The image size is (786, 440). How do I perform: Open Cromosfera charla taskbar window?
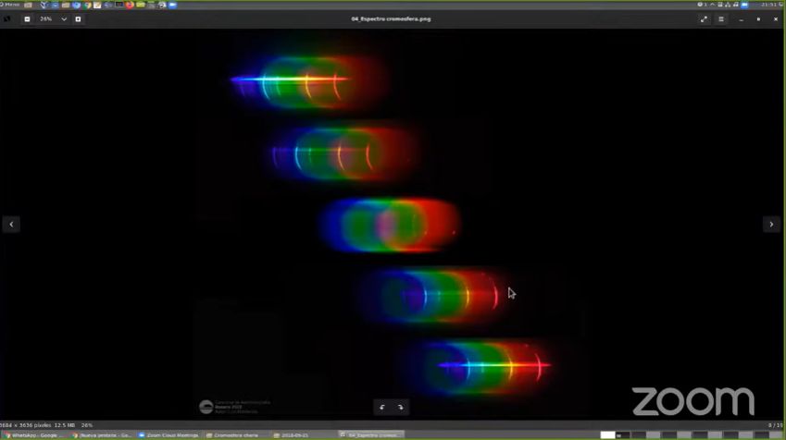pos(235,434)
